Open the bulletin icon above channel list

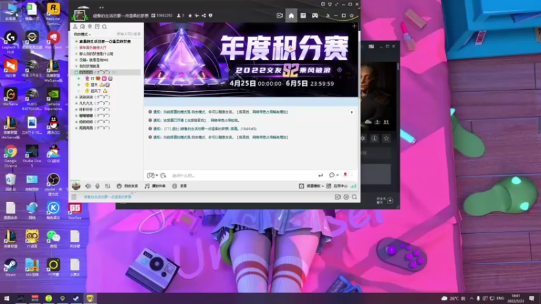click(x=97, y=26)
